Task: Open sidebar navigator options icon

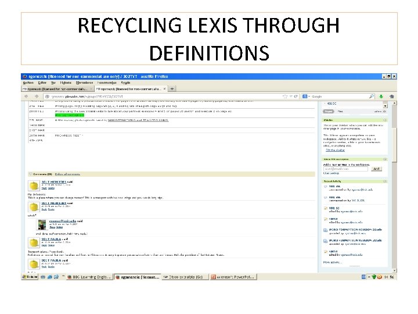Action: [385, 111]
